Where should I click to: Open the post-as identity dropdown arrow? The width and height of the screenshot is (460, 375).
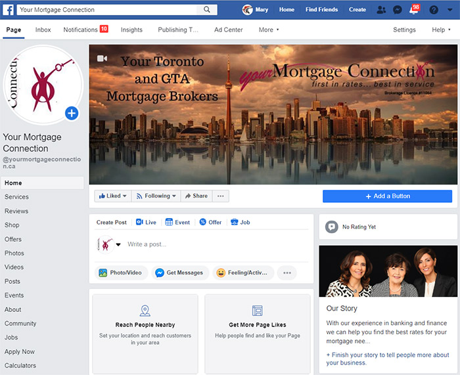click(118, 244)
